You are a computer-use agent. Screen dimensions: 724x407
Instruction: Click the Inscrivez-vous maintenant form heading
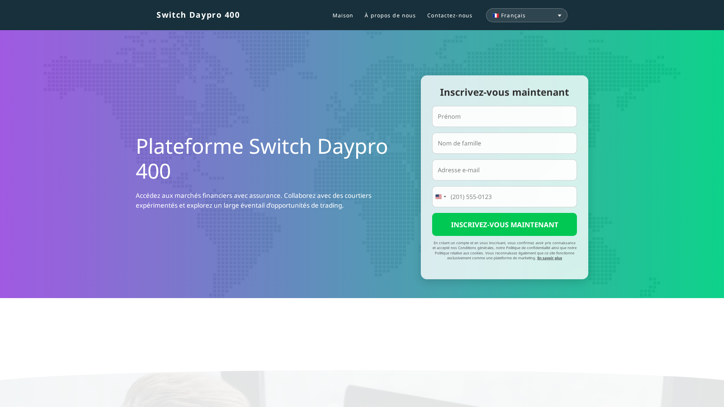(x=504, y=92)
